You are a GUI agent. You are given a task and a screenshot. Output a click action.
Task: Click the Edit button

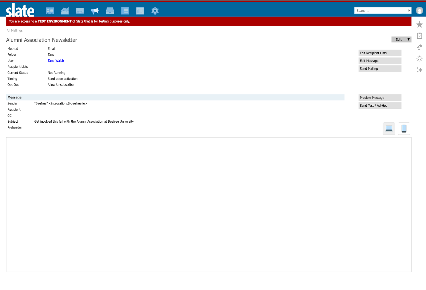pyautogui.click(x=399, y=39)
